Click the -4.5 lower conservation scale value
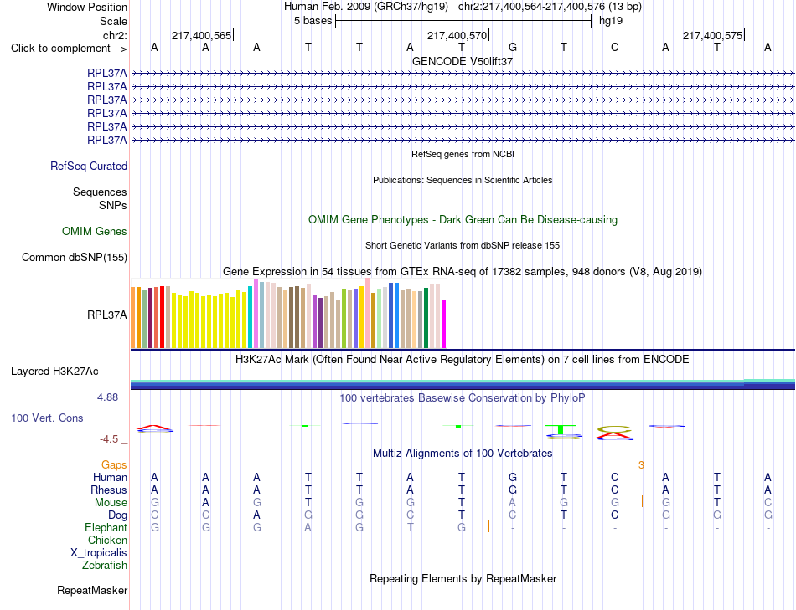The height and width of the screenshot is (610, 796). click(109, 439)
